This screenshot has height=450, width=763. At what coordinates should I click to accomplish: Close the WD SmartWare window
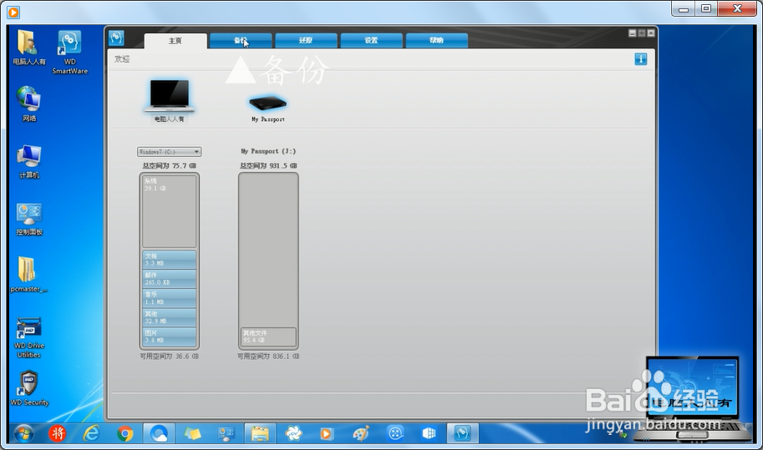pyautogui.click(x=650, y=33)
